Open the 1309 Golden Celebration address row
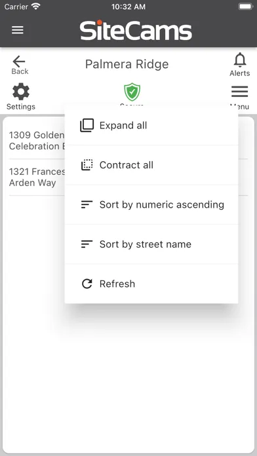This screenshot has width=257, height=456. click(37, 140)
